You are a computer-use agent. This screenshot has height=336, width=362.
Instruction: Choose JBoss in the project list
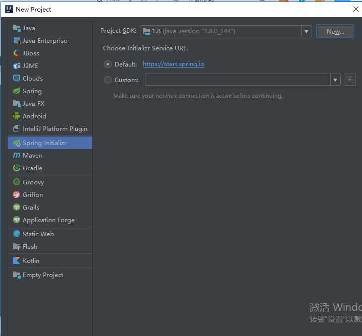click(50, 53)
